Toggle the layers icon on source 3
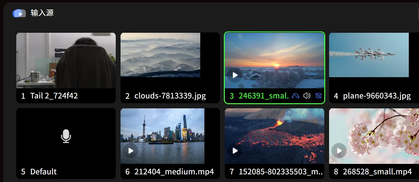This screenshot has height=182, width=419. coord(318,96)
